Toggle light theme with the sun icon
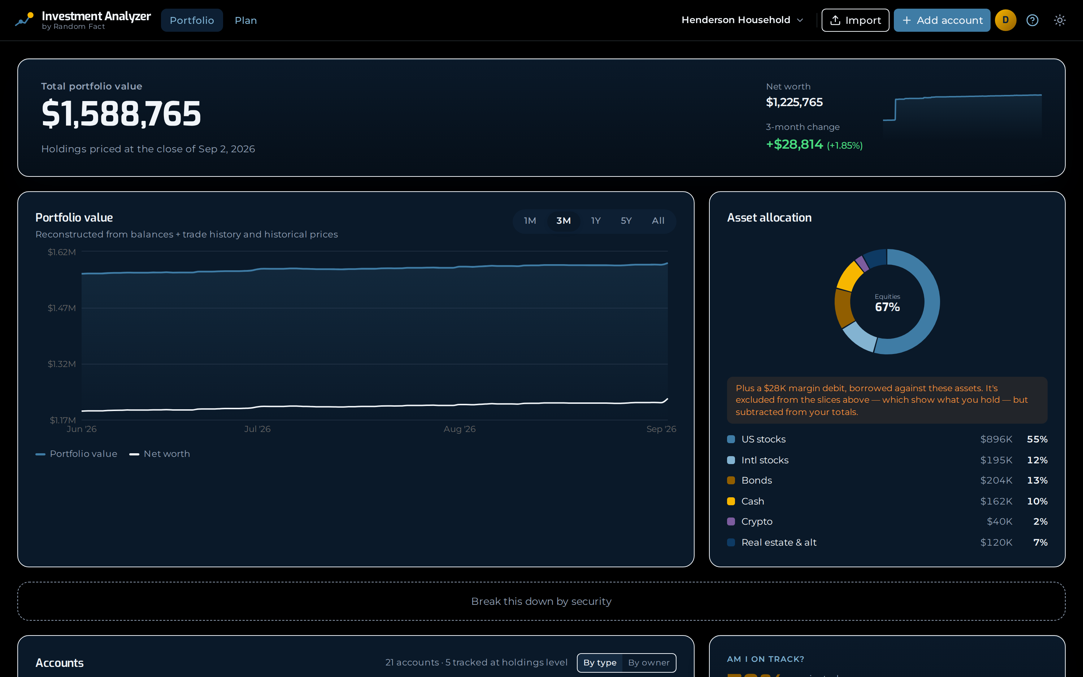 tap(1060, 20)
